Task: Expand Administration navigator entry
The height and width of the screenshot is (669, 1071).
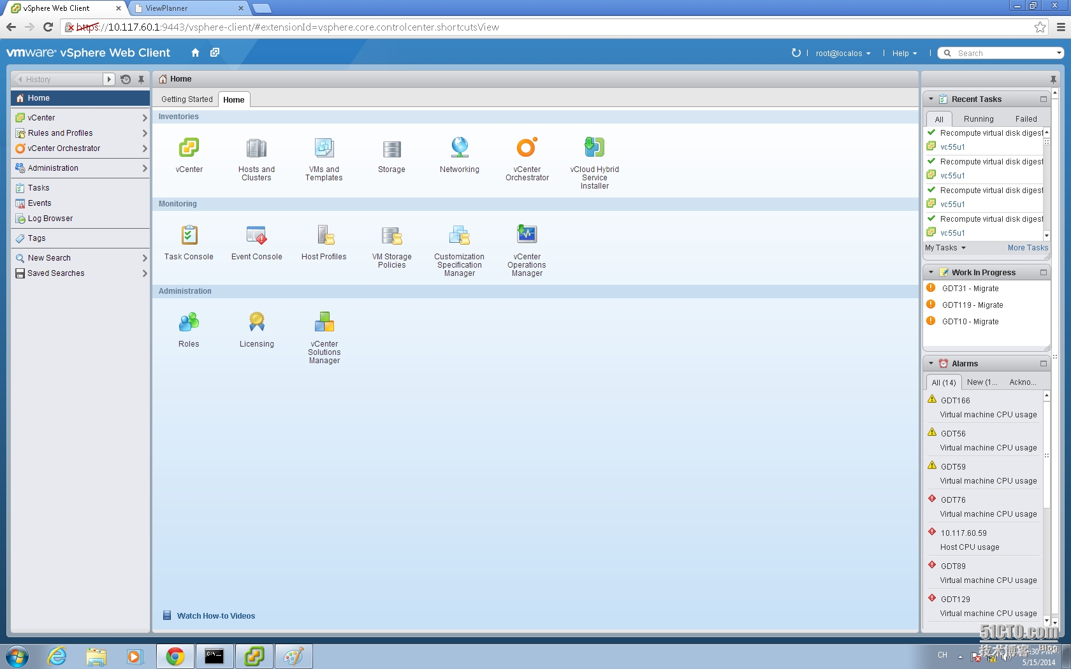Action: pyautogui.click(x=145, y=168)
